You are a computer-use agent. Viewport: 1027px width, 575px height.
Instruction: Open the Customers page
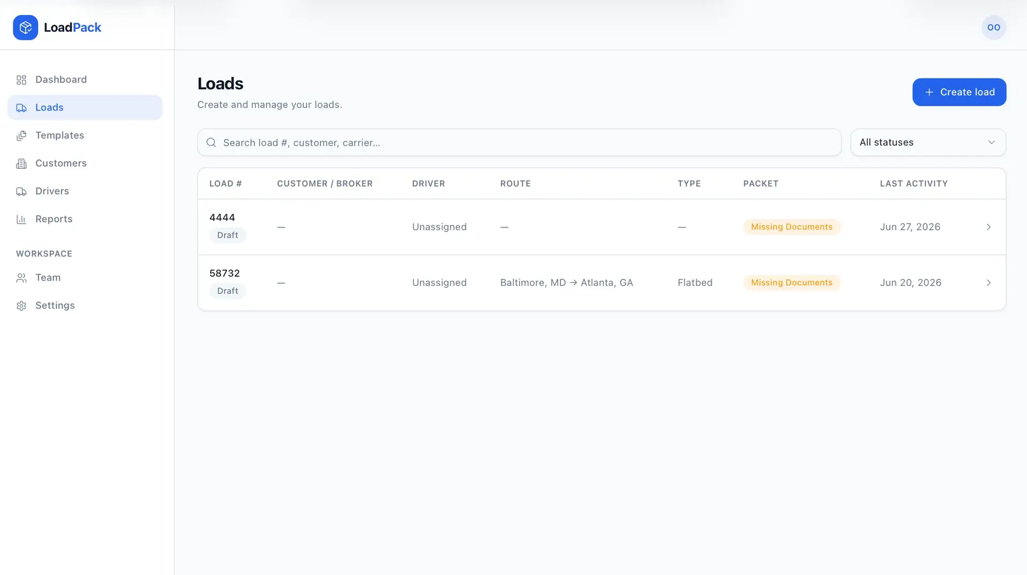pyautogui.click(x=85, y=163)
